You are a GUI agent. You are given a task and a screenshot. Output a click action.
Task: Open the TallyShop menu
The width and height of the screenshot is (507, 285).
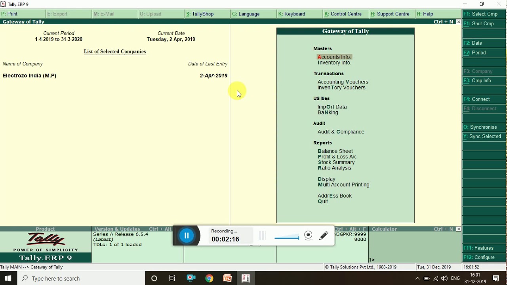(x=208, y=14)
